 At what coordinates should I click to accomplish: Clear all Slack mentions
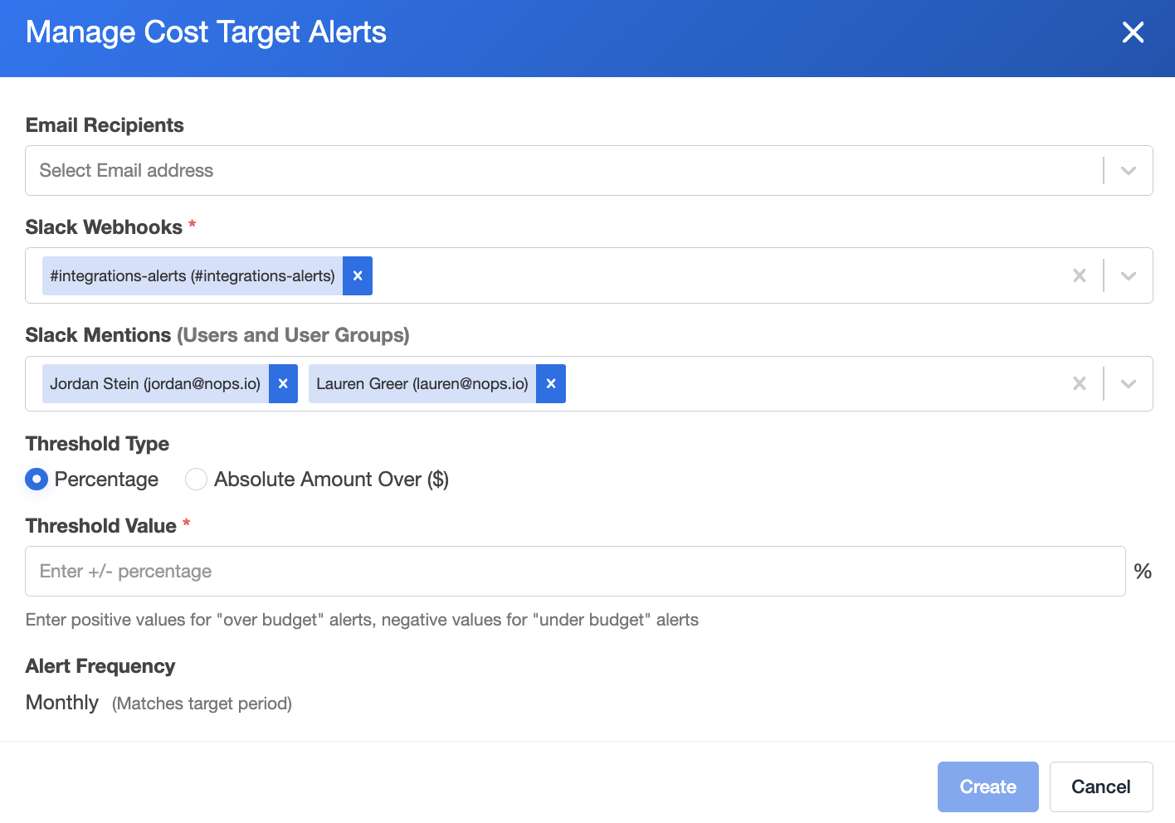pyautogui.click(x=1079, y=384)
